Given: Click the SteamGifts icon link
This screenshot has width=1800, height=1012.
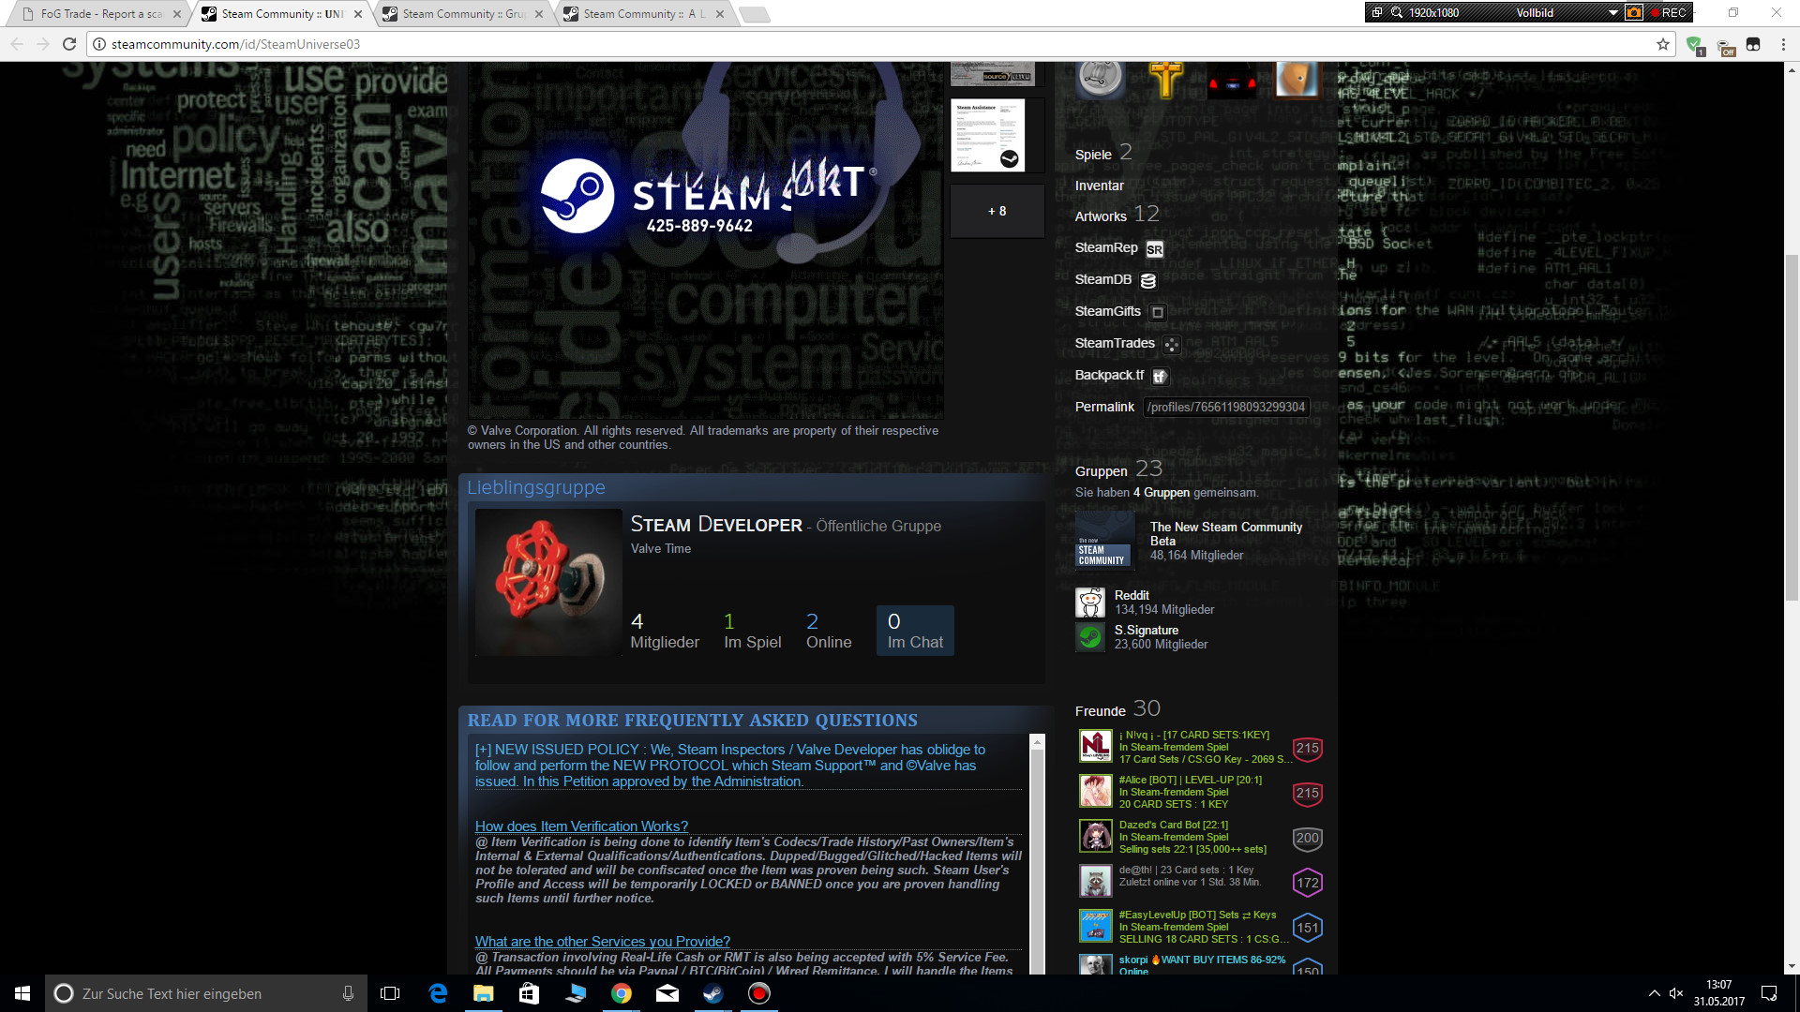Looking at the screenshot, I should point(1158,312).
